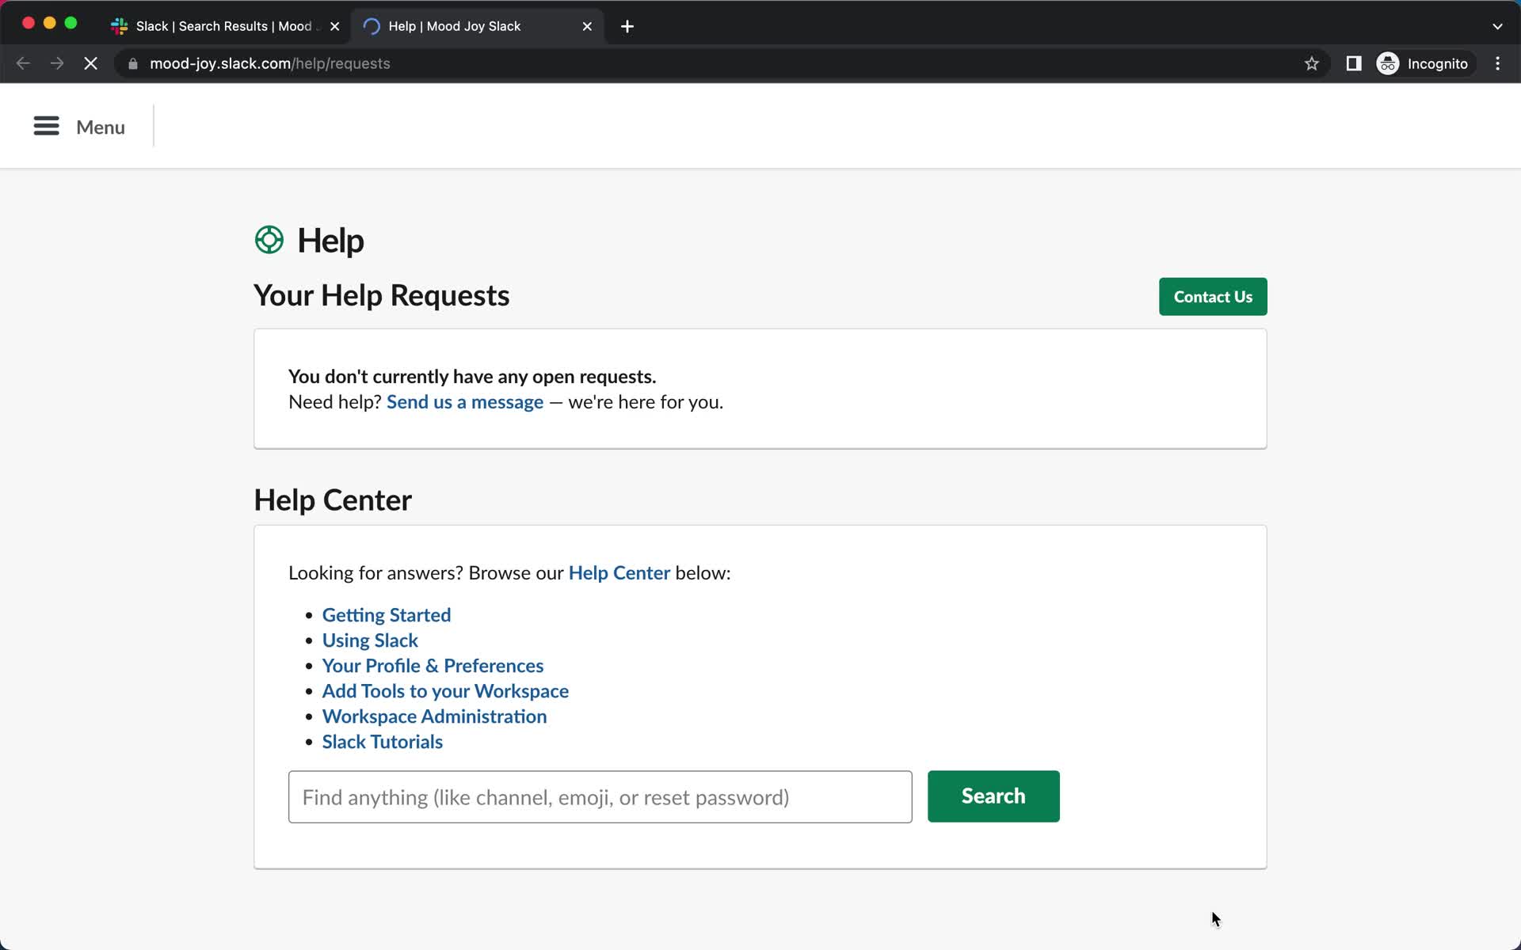Click the green Search button
The width and height of the screenshot is (1521, 950).
[993, 796]
